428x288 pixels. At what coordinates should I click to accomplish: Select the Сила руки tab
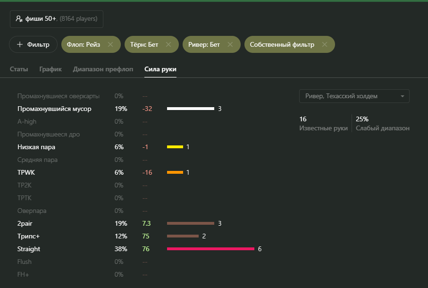click(160, 69)
